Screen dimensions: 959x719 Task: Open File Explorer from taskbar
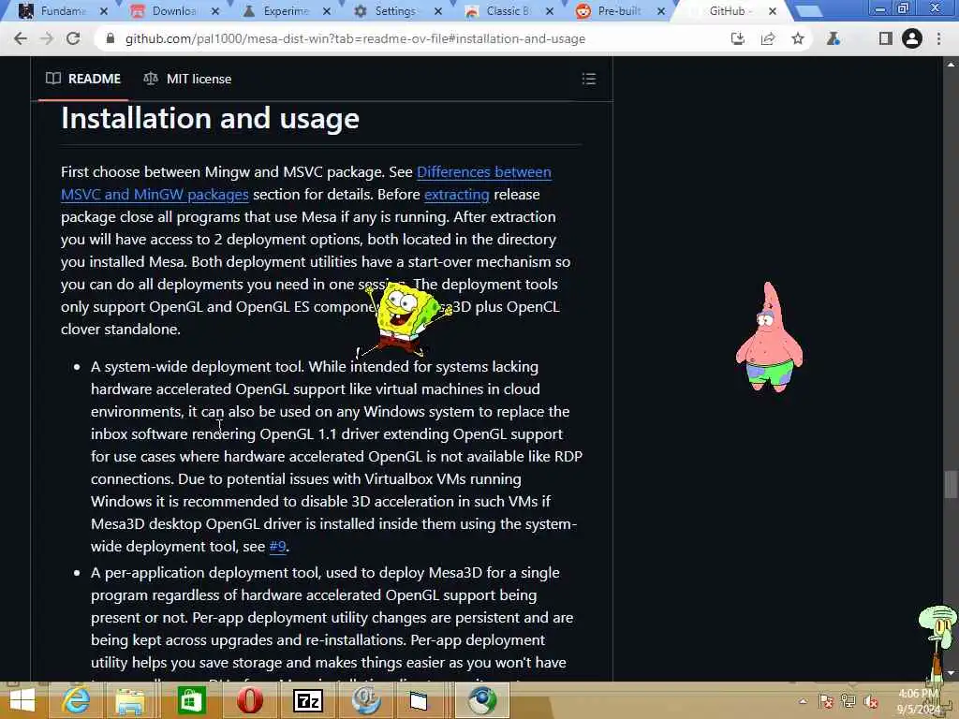130,700
